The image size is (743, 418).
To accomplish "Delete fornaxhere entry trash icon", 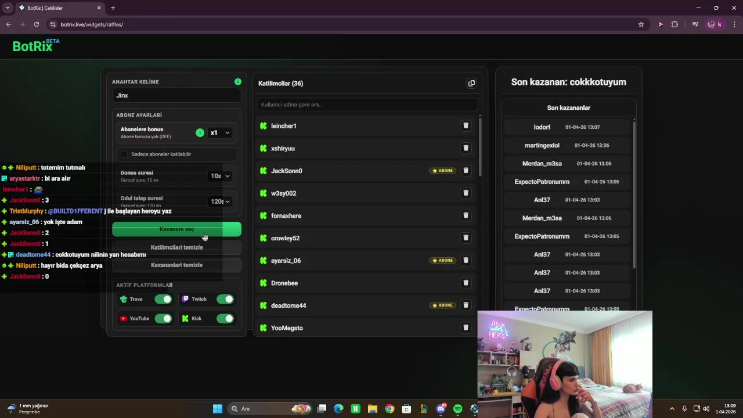I will [x=466, y=215].
